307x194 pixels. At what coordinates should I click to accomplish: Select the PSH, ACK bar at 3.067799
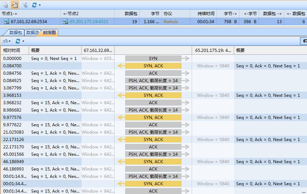(x=153, y=88)
